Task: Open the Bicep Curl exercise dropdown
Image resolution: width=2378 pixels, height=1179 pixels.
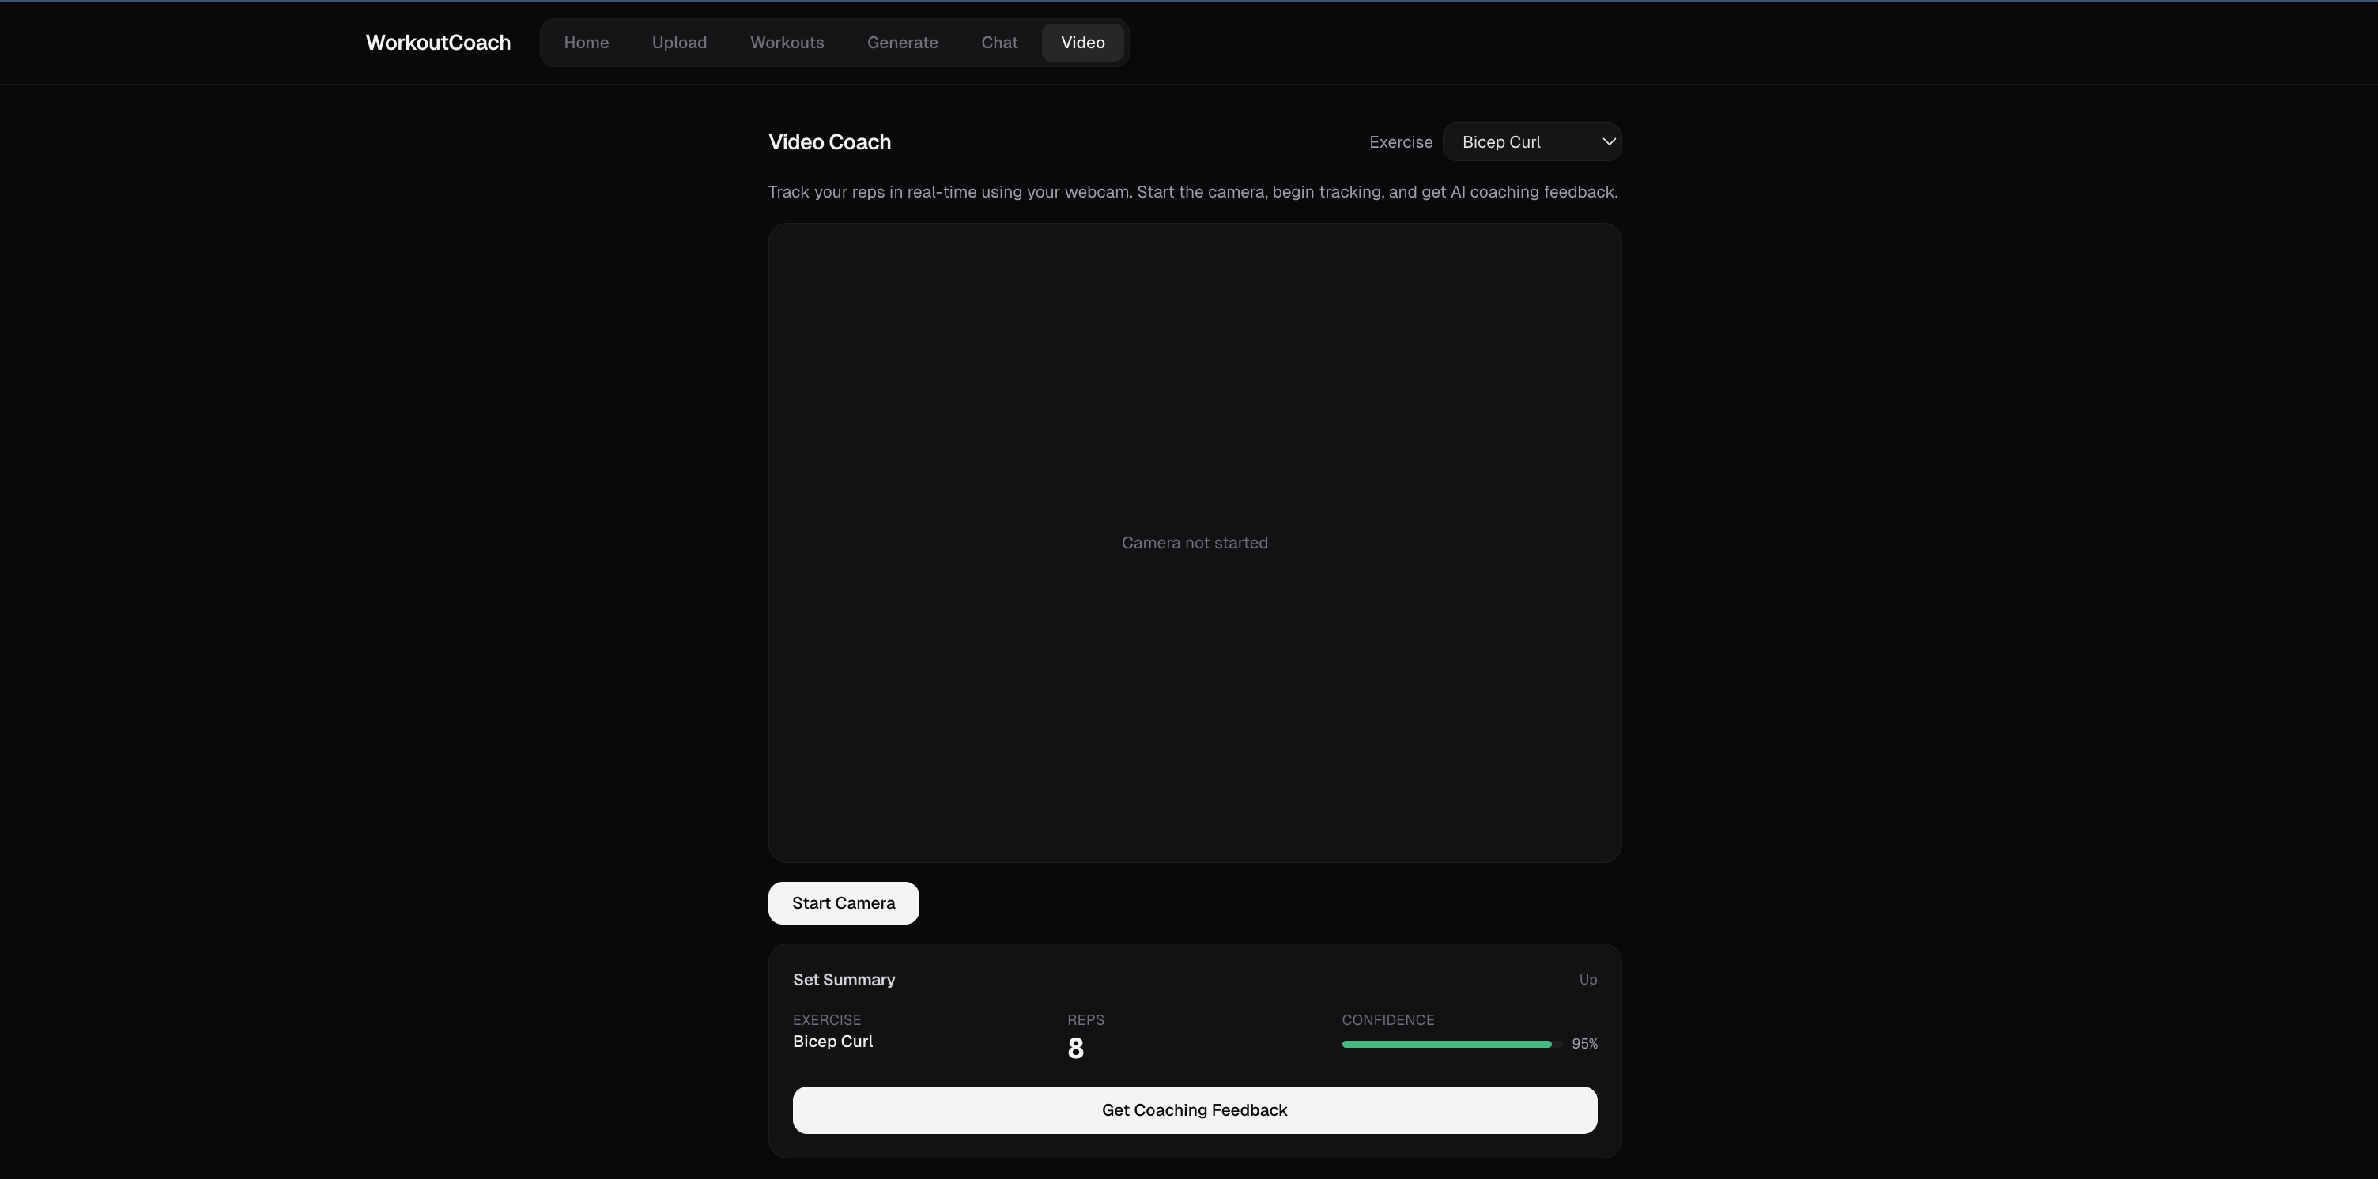Action: point(1514,142)
